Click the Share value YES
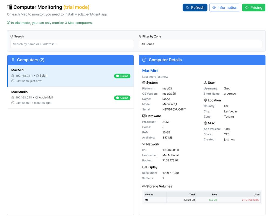The image size is (270, 219). point(227,134)
